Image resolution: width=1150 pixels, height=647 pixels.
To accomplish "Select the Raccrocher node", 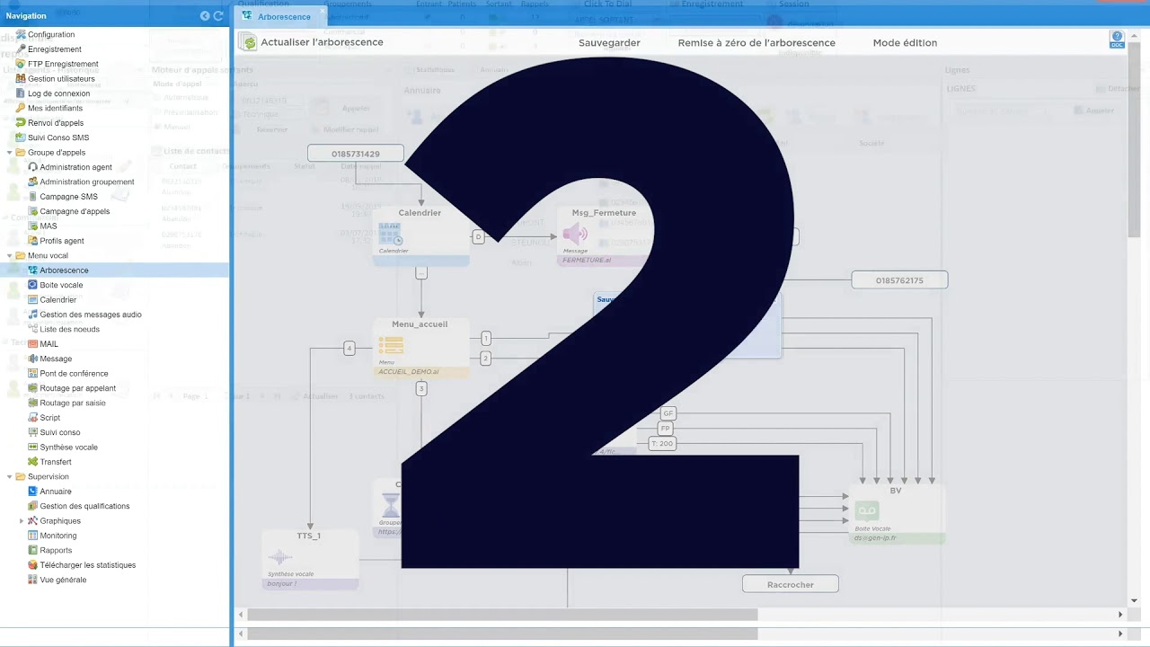I will (x=791, y=584).
